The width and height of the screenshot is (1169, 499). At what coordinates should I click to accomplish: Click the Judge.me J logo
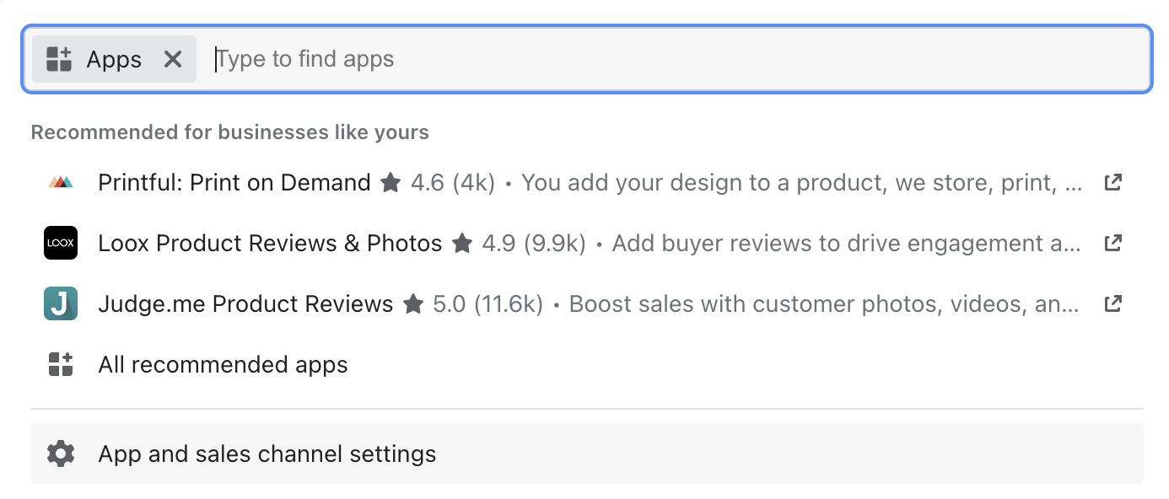pyautogui.click(x=61, y=303)
